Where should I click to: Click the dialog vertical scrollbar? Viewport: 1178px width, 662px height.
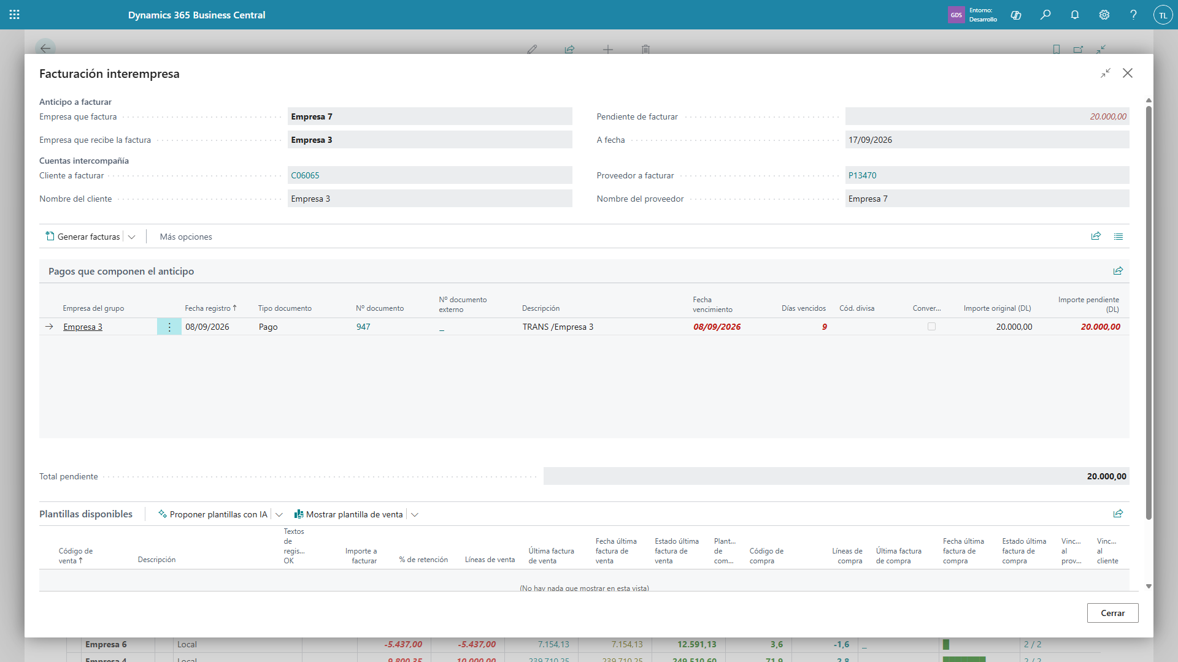tap(1149, 313)
